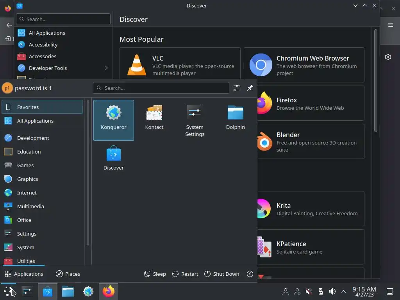Open the KPatience app card
The width and height of the screenshot is (400, 300).
[x=311, y=247]
